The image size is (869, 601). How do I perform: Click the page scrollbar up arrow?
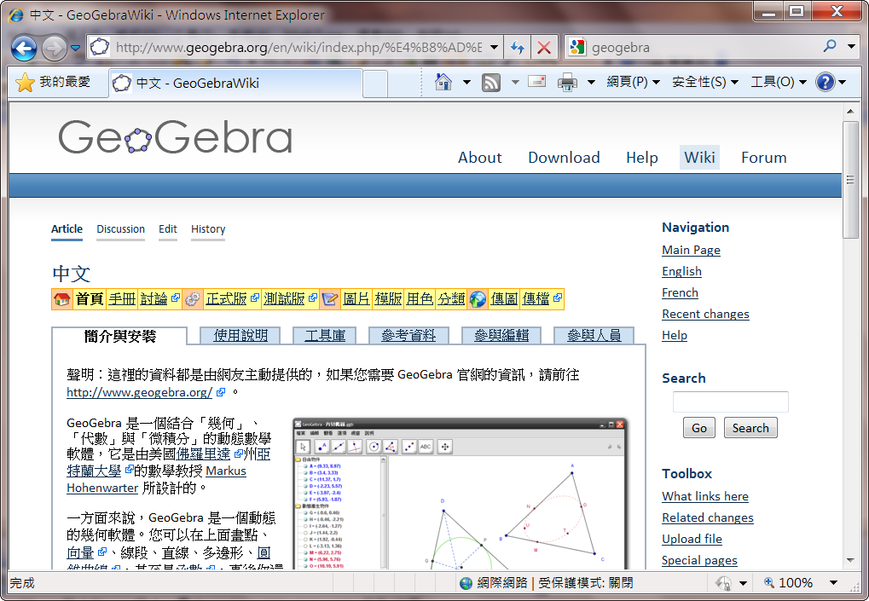(x=850, y=112)
